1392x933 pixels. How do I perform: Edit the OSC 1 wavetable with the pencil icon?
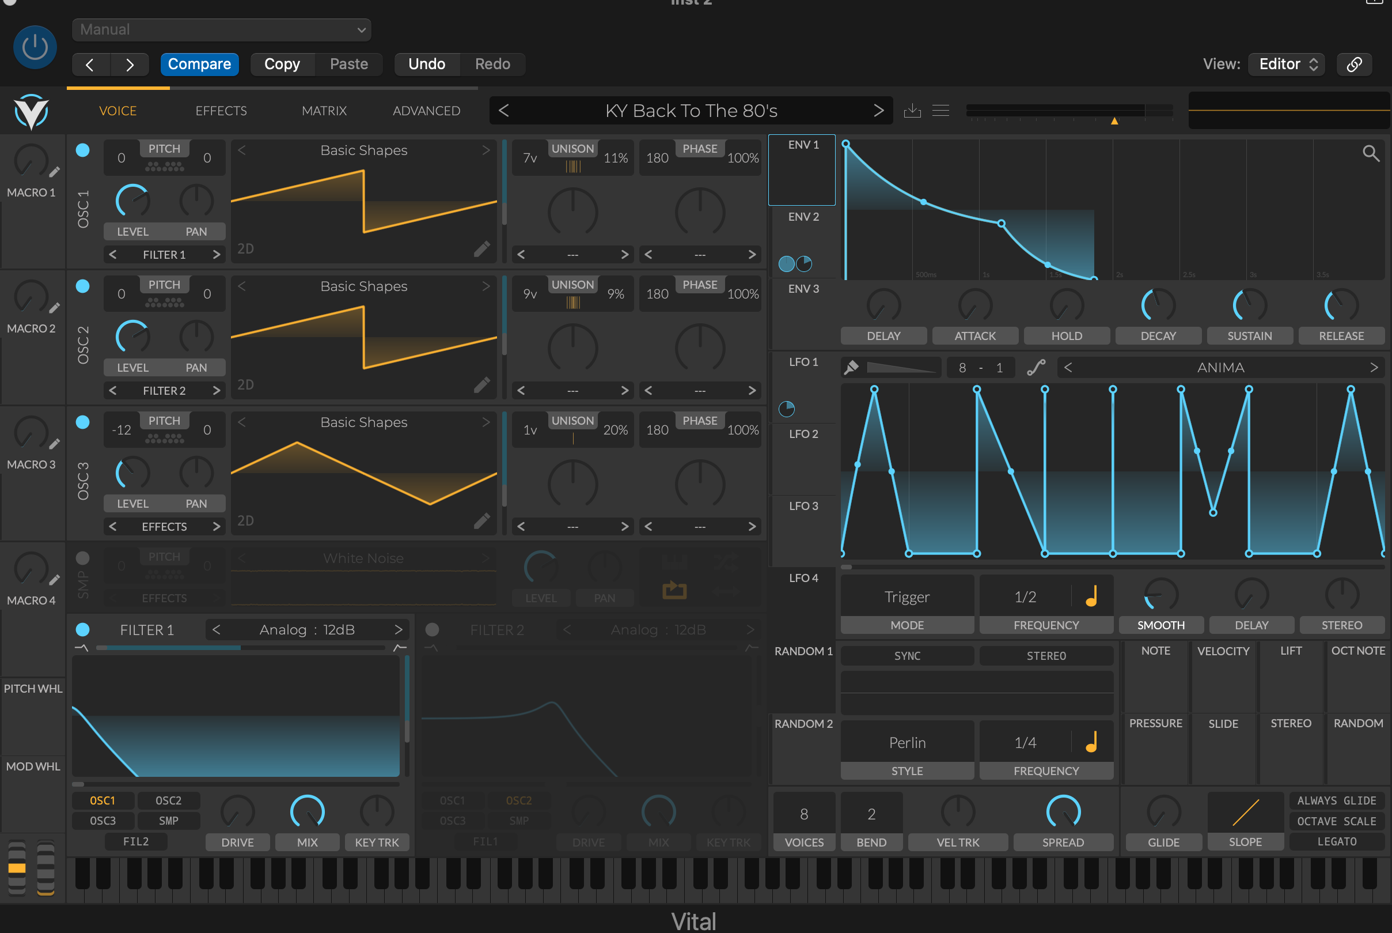[x=482, y=249]
